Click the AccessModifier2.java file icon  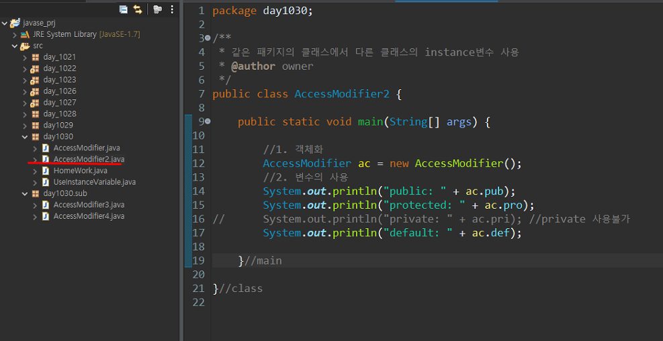(46, 159)
